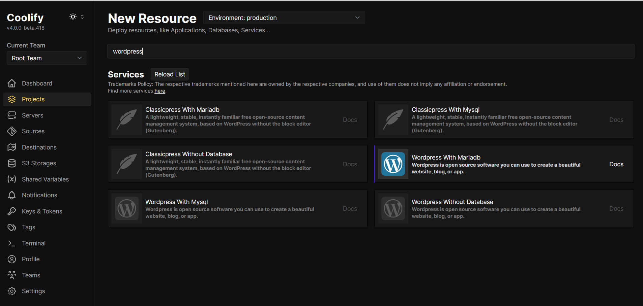
Task: Click the Wordpress With Mysql logo
Action: 127,208
